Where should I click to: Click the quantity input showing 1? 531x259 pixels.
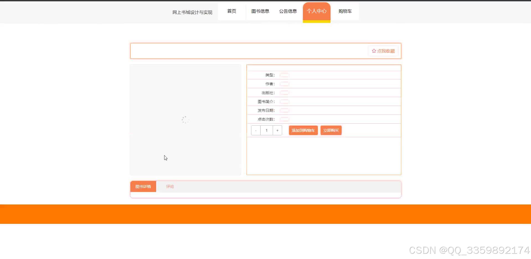(267, 130)
